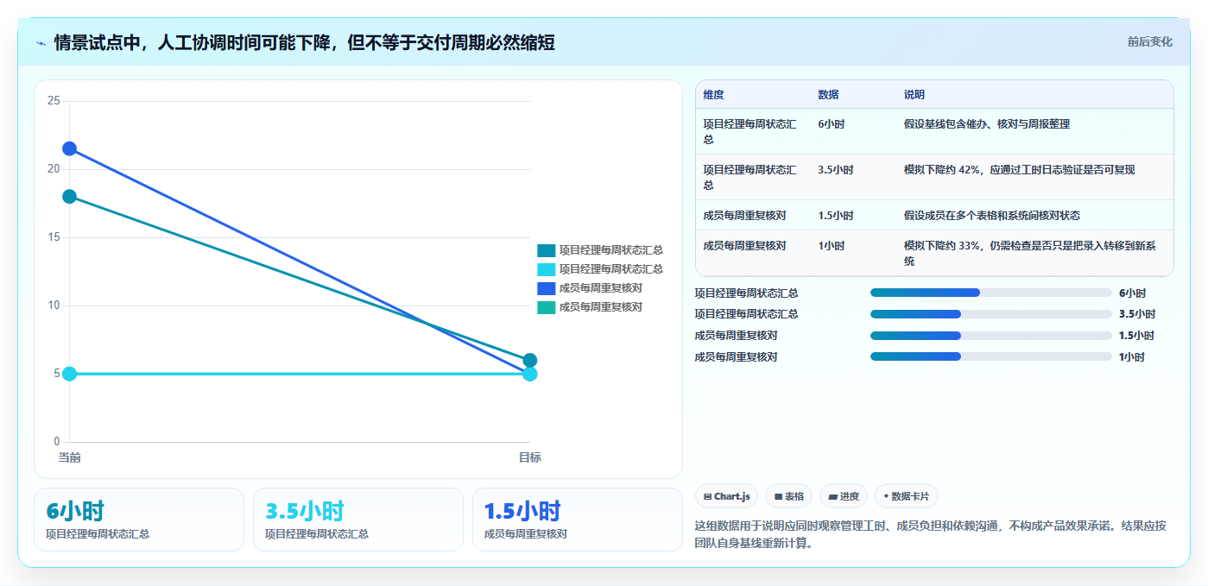Toggle light cyan legend swatch 项目经理每周状态汇总
The width and height of the screenshot is (1208, 586).
pyautogui.click(x=546, y=269)
